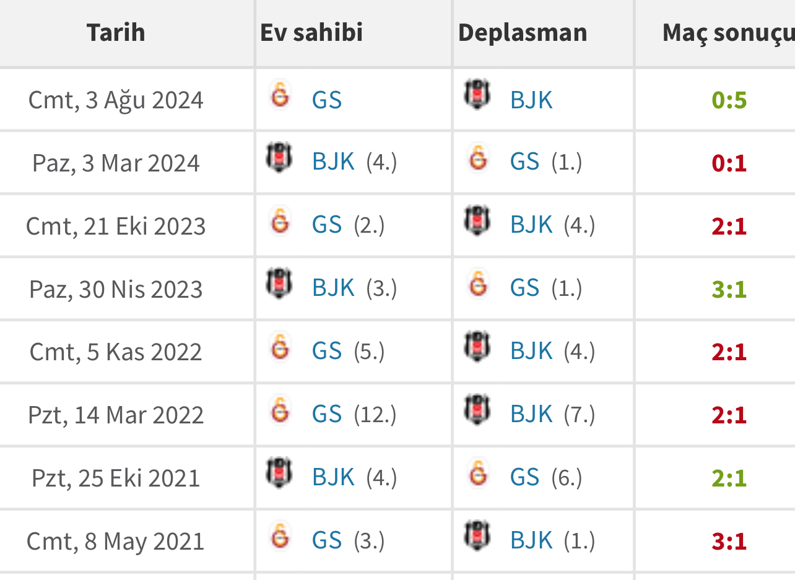Click the Ev sahibi column header
Viewport: 795px width, 580px height.
click(x=311, y=32)
